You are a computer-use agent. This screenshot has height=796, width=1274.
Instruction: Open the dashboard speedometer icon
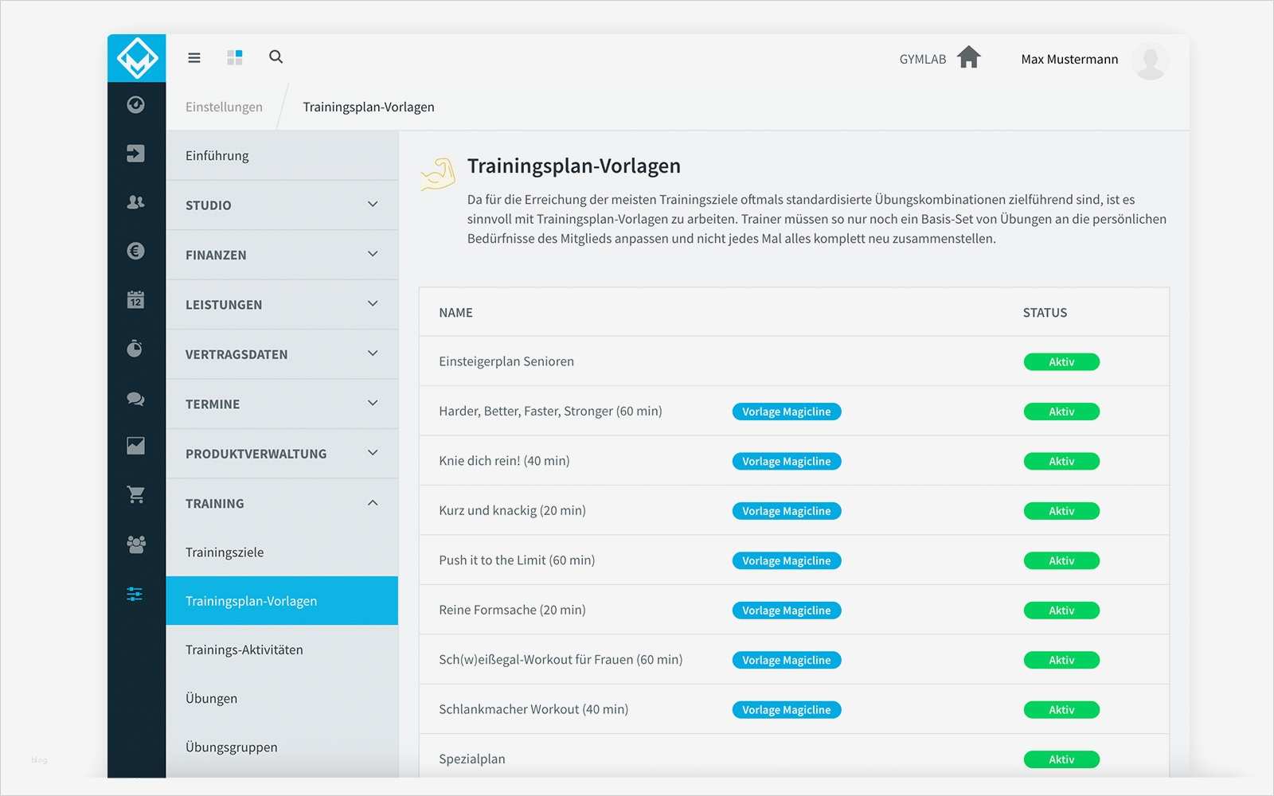[135, 105]
